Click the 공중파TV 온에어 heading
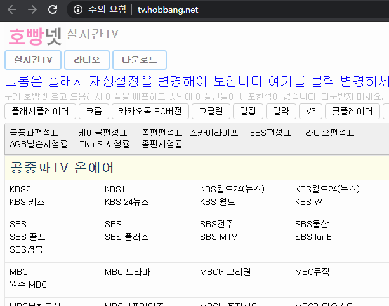The width and height of the screenshot is (389, 306). click(62, 168)
